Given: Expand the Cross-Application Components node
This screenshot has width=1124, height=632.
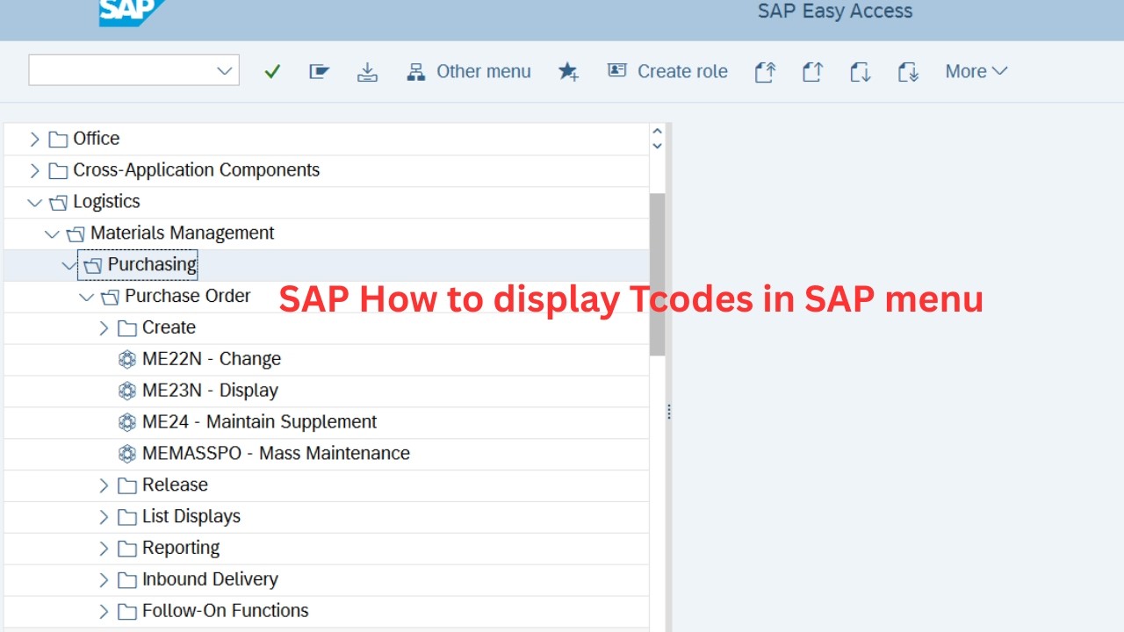Looking at the screenshot, I should [35, 170].
